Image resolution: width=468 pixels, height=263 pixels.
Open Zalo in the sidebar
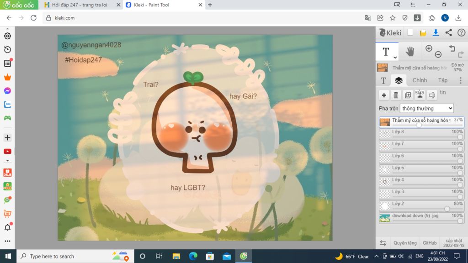point(7,105)
